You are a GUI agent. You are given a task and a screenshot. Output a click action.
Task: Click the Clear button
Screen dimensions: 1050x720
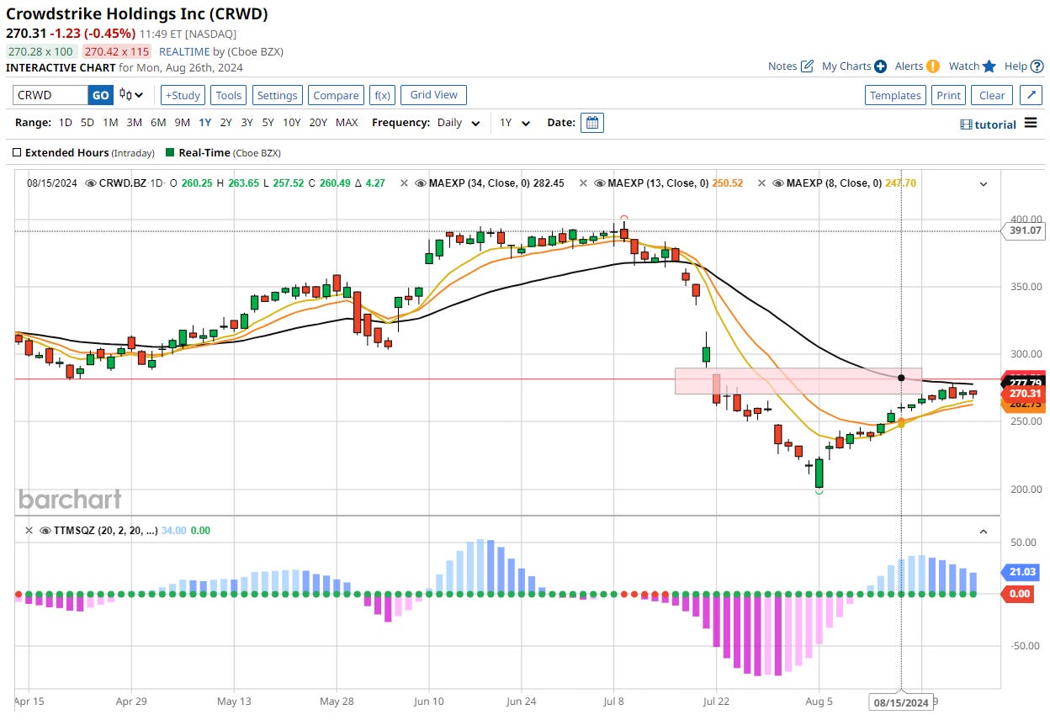pos(992,95)
